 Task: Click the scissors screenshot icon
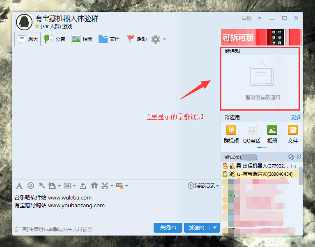pos(105,186)
